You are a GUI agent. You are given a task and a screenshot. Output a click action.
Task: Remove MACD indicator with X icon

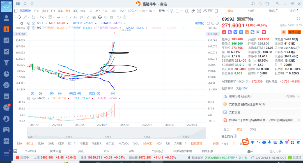[34, 98]
